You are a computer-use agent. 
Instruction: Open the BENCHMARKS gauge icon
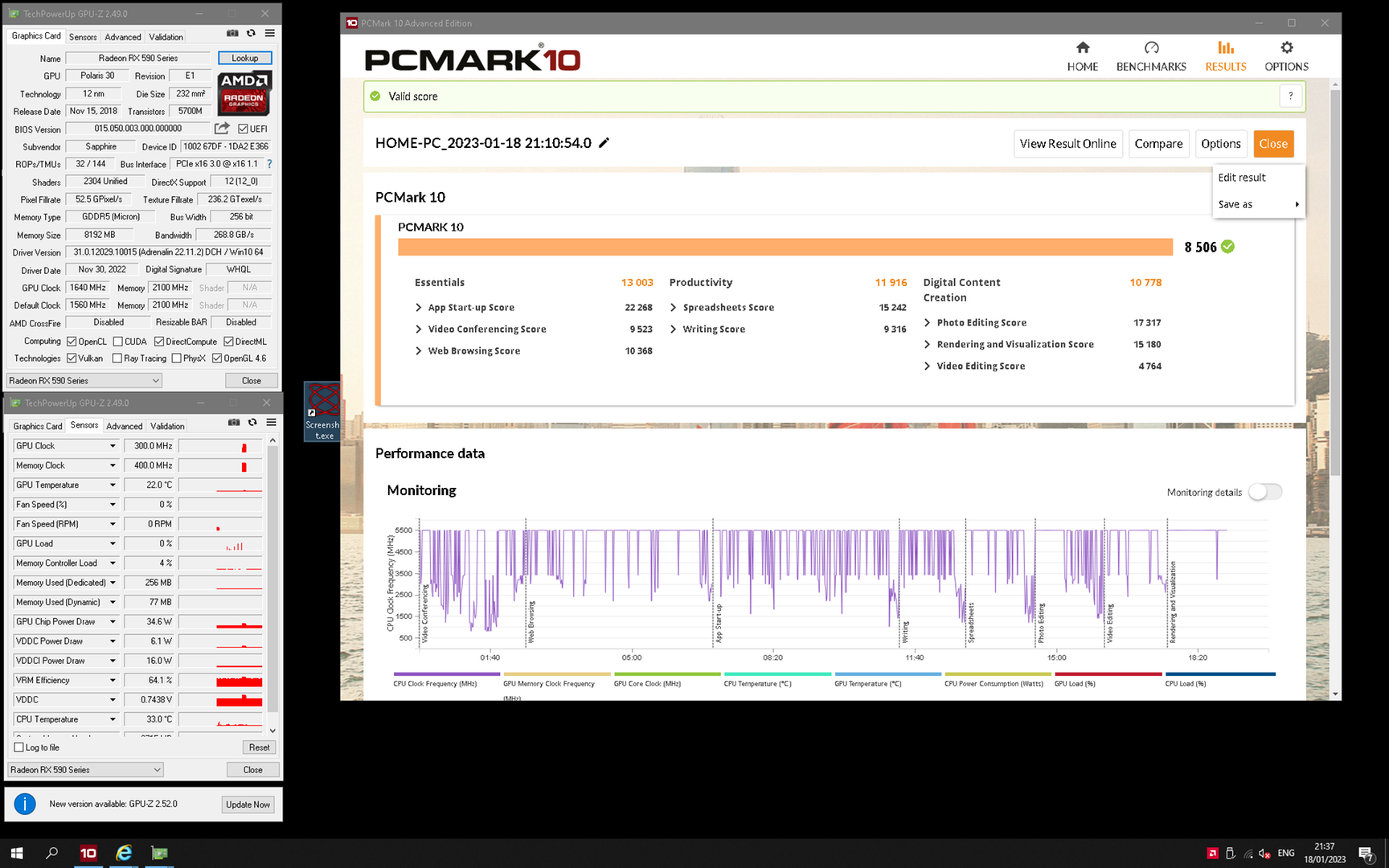[1151, 48]
